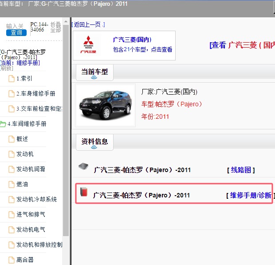Click 广汽三菱-帕杰罗（Pajero）-2011 title in 维修手册 row

pyautogui.click(x=141, y=195)
